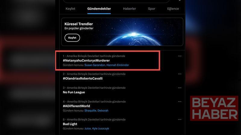Click the Susan Sarandon, Hannah Einbinder topic link
The width and height of the screenshot is (241, 135).
pos(107,65)
